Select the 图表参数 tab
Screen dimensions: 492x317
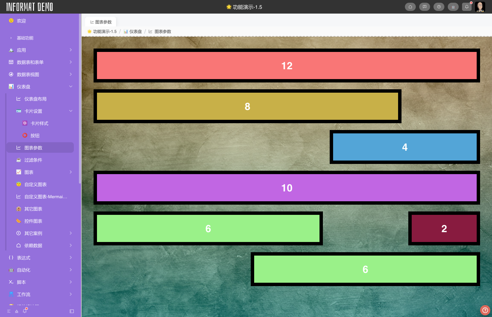[101, 22]
